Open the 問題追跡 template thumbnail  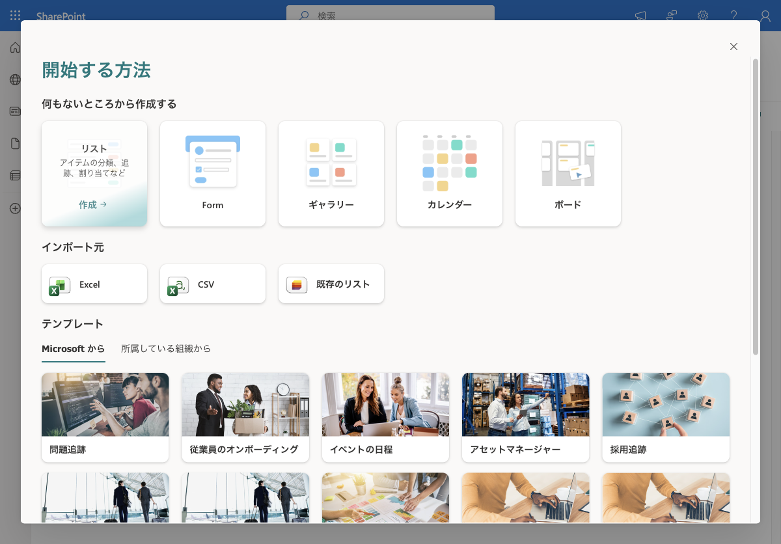coord(105,405)
